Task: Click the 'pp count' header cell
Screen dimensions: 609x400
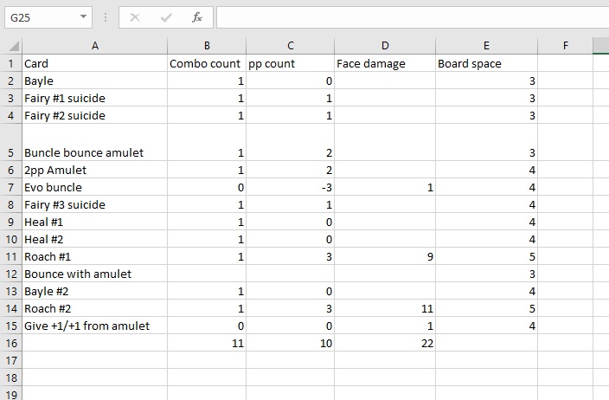Action: coord(291,63)
